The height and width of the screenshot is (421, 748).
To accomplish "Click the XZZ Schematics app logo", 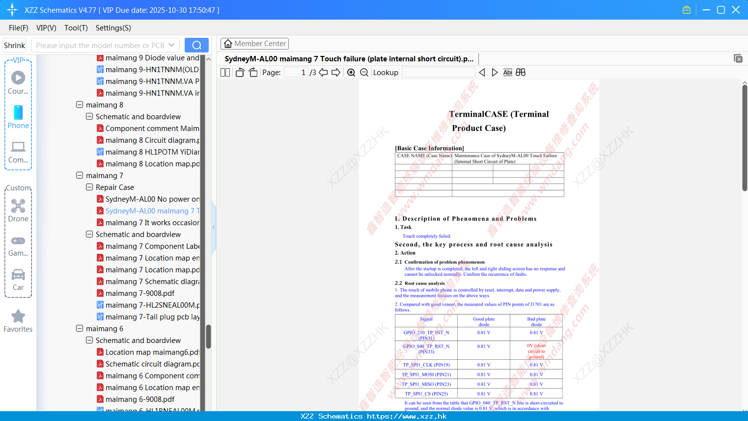I will click(12, 10).
